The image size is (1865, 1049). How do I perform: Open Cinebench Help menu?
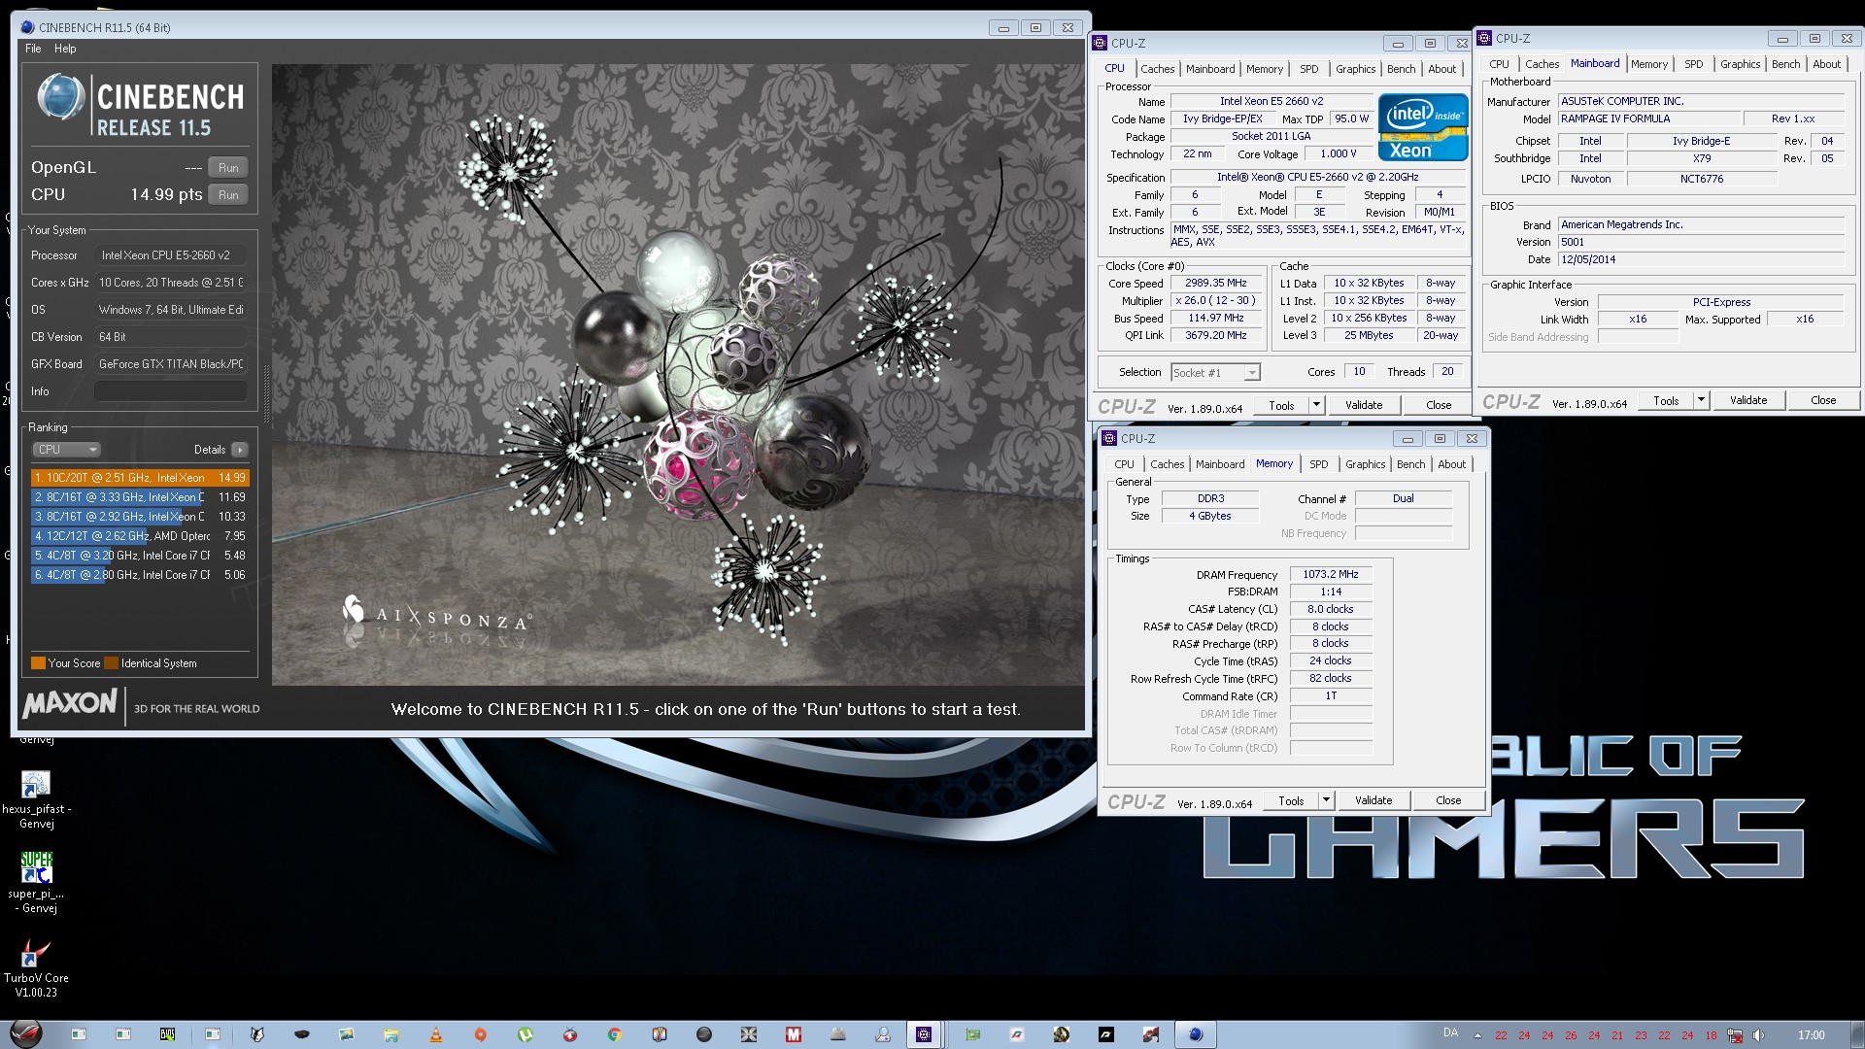(65, 49)
